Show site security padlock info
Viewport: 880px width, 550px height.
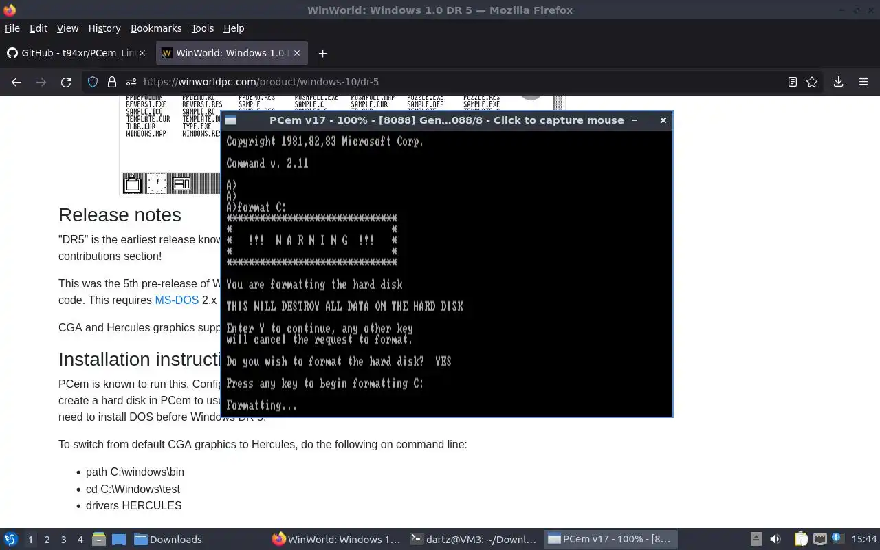[x=112, y=82]
